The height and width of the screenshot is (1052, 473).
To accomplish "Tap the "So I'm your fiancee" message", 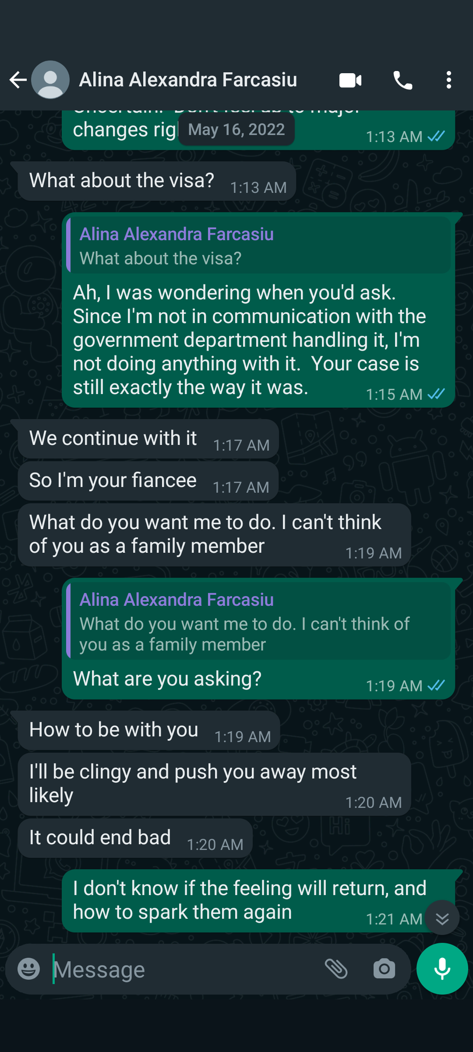I will (x=113, y=480).
